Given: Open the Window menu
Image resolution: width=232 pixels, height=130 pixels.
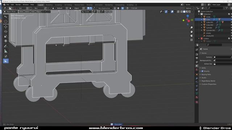Looking at the screenshot, I should click(x=26, y=5).
